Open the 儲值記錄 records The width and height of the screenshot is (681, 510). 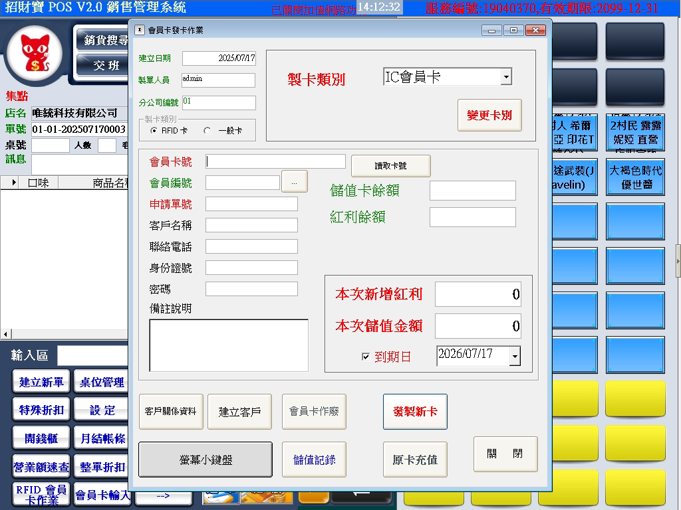(314, 460)
